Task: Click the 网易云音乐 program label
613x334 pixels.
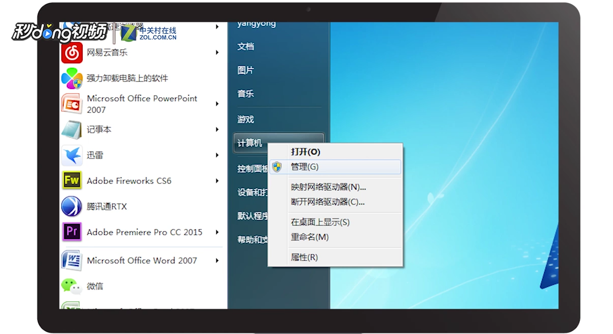Action: (x=107, y=52)
